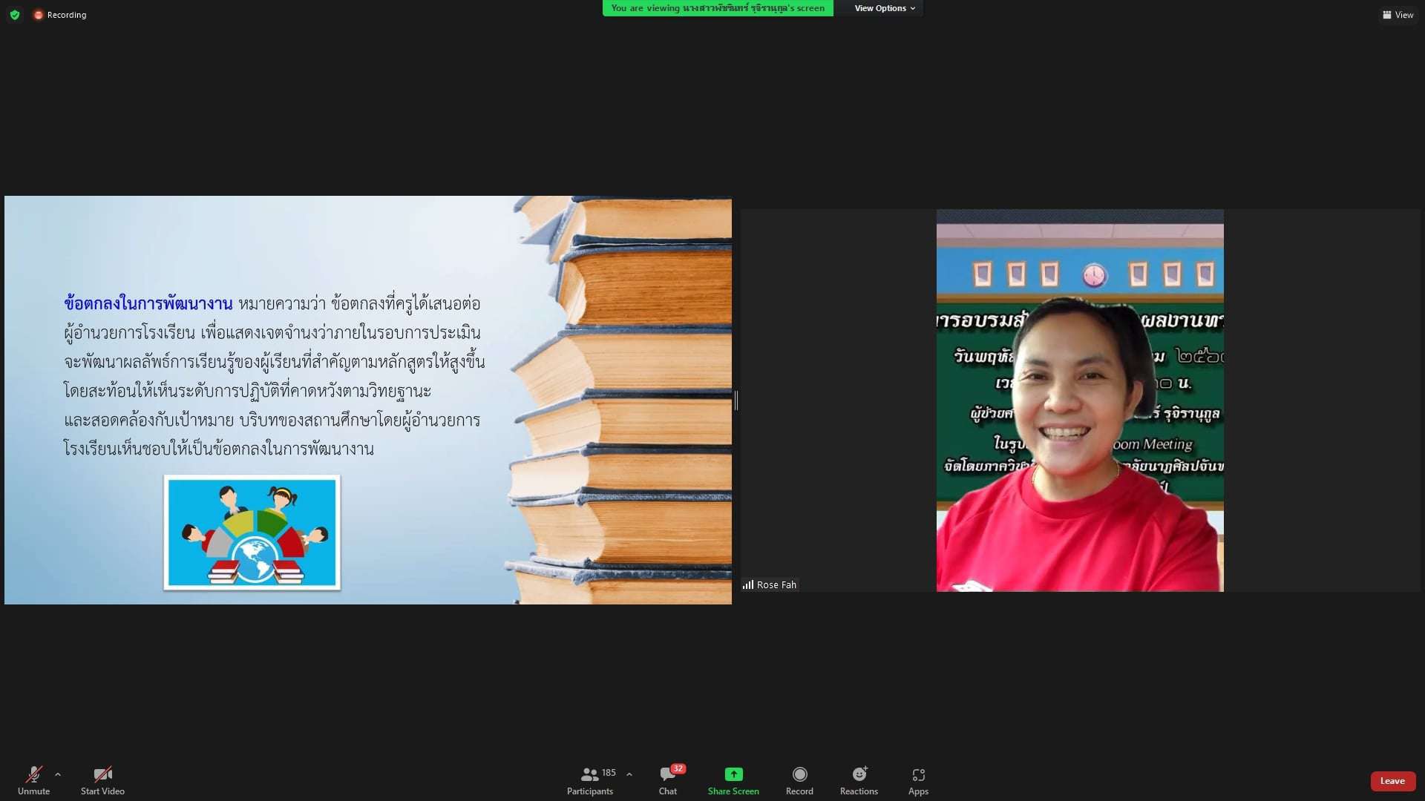This screenshot has height=801, width=1425.
Task: Click the Rose Fah name label
Action: (x=776, y=585)
